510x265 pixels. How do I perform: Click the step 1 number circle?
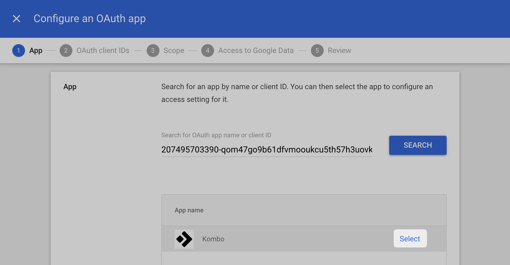coord(19,51)
